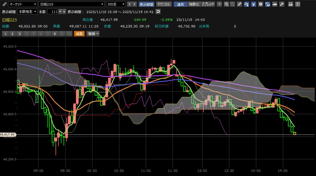Print the chart using printer icon
The image size is (316, 176).
[x=291, y=4]
